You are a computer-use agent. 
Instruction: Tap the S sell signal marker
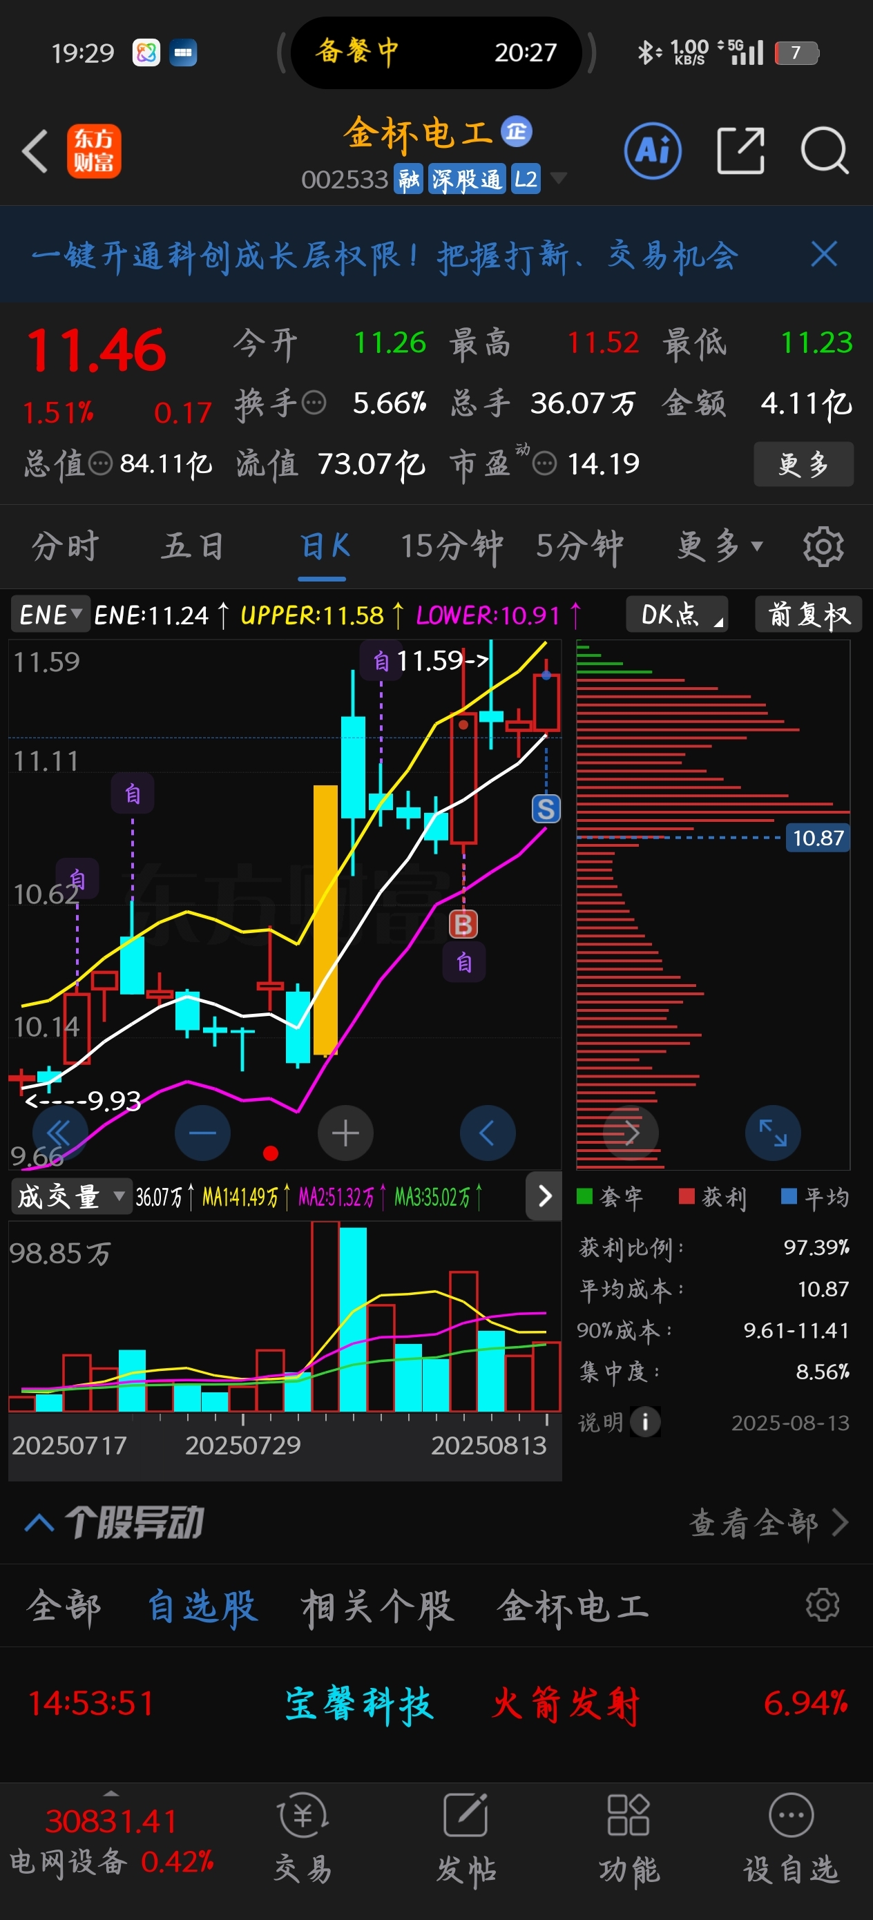[546, 809]
